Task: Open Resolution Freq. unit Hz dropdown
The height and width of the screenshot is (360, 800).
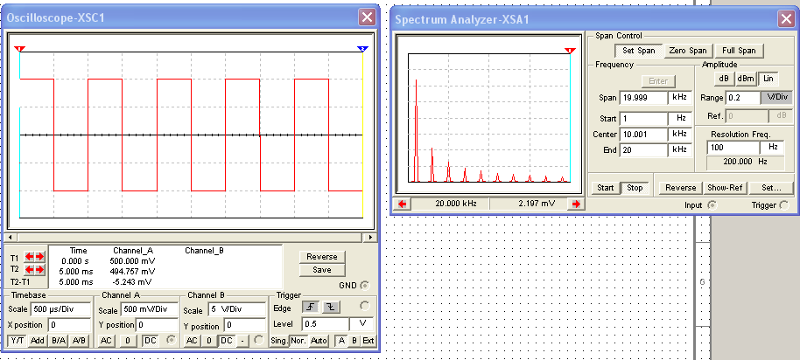Action: click(774, 147)
